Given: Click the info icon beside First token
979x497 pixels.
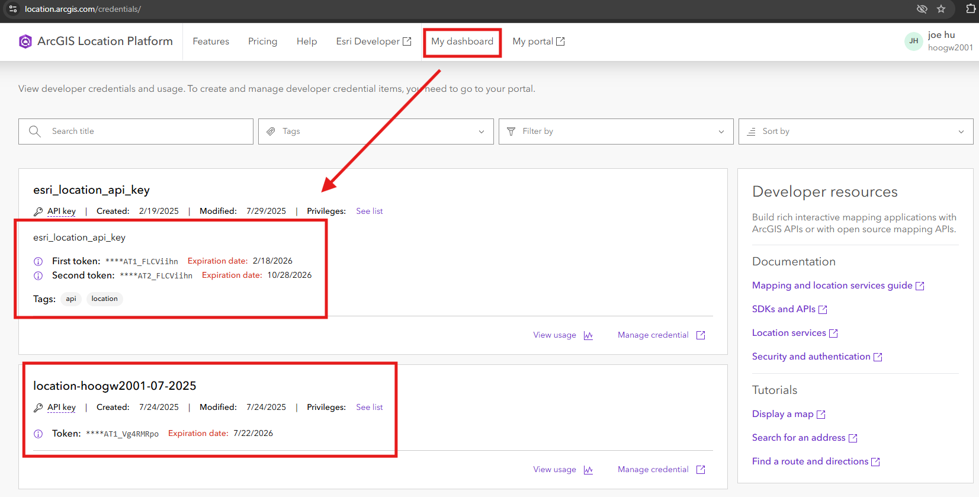Looking at the screenshot, I should (38, 261).
